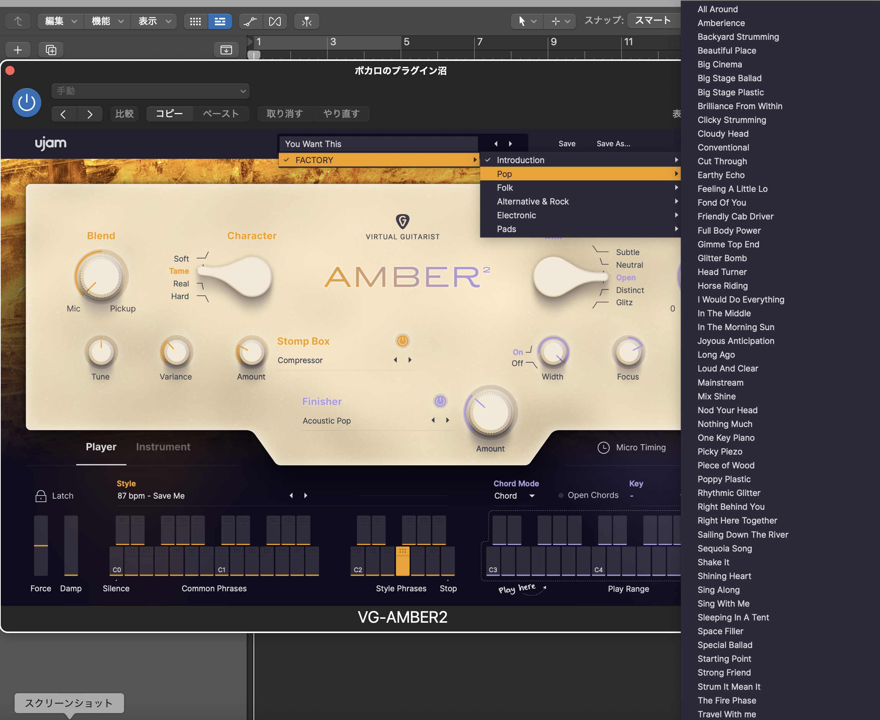Click next Finisher effect arrow
This screenshot has width=880, height=720.
click(x=447, y=420)
